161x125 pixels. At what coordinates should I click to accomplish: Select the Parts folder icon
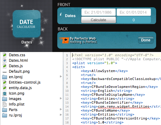[5, 110]
